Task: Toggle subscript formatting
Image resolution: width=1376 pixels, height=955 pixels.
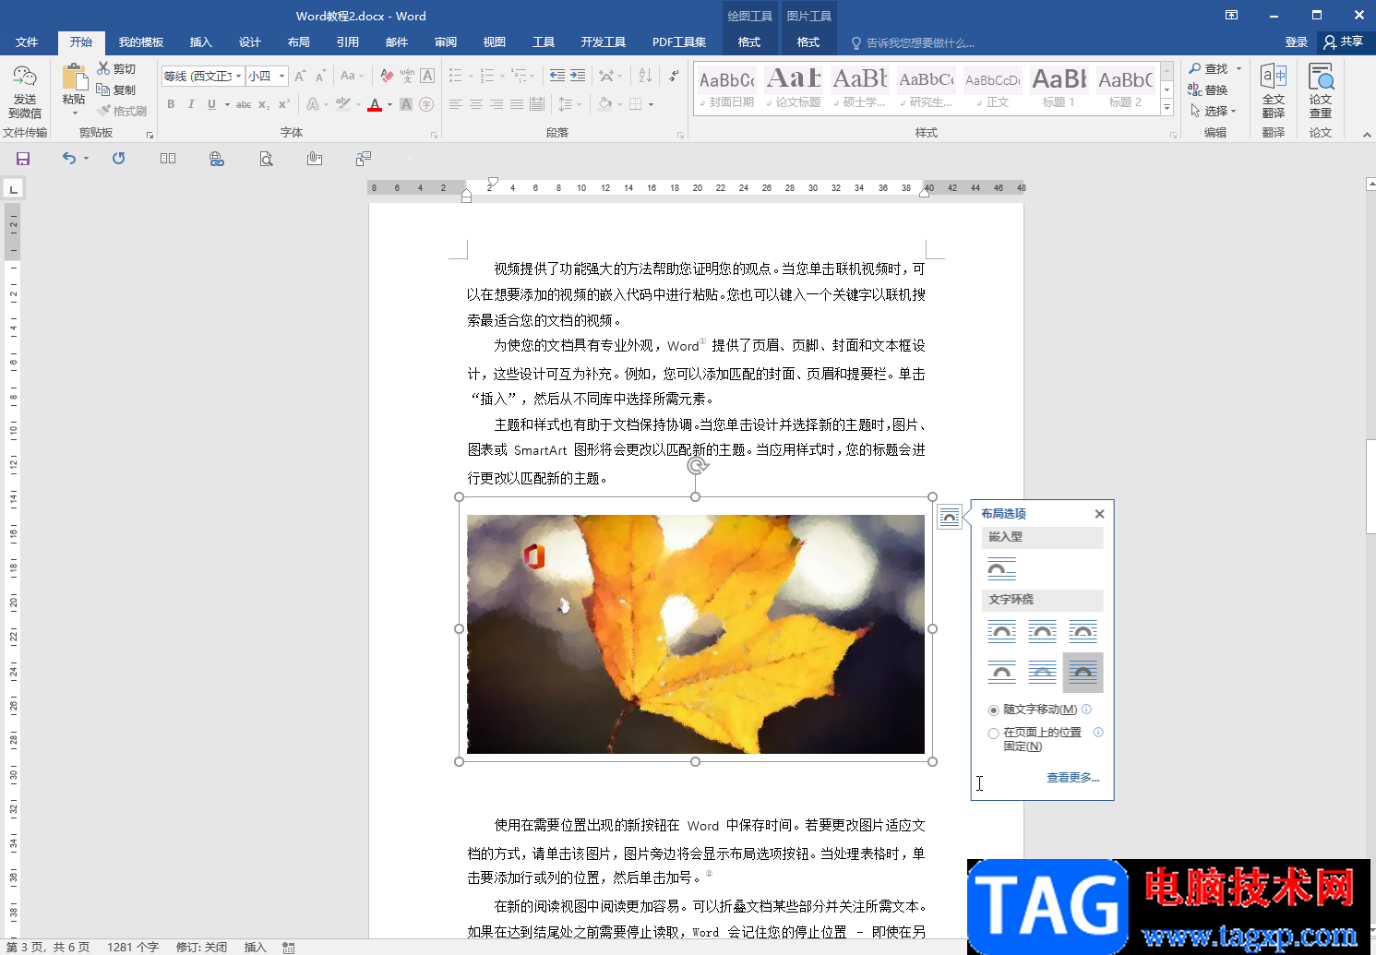Action: pyautogui.click(x=264, y=104)
